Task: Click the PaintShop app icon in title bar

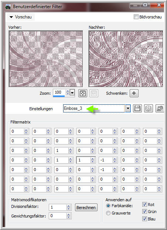Action: click(8, 7)
